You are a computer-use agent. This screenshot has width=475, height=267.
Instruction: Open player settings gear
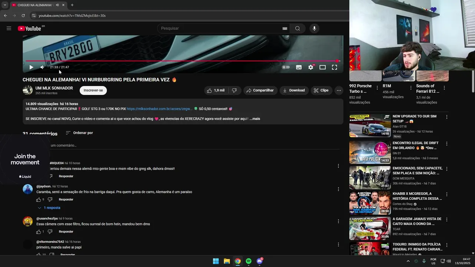(311, 67)
